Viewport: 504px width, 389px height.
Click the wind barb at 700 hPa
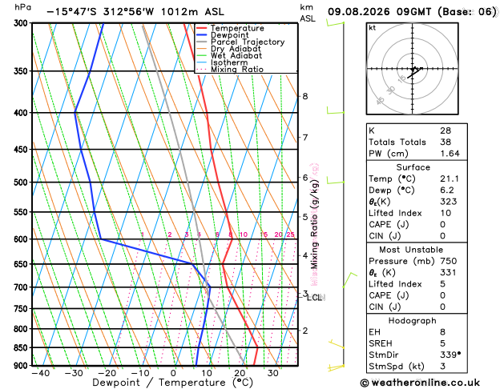349,280
